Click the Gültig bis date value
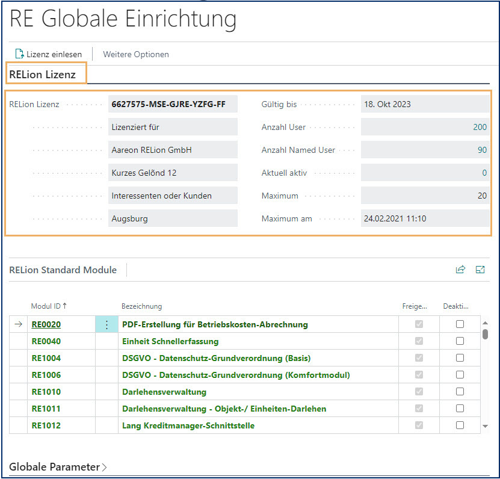 pyautogui.click(x=425, y=104)
